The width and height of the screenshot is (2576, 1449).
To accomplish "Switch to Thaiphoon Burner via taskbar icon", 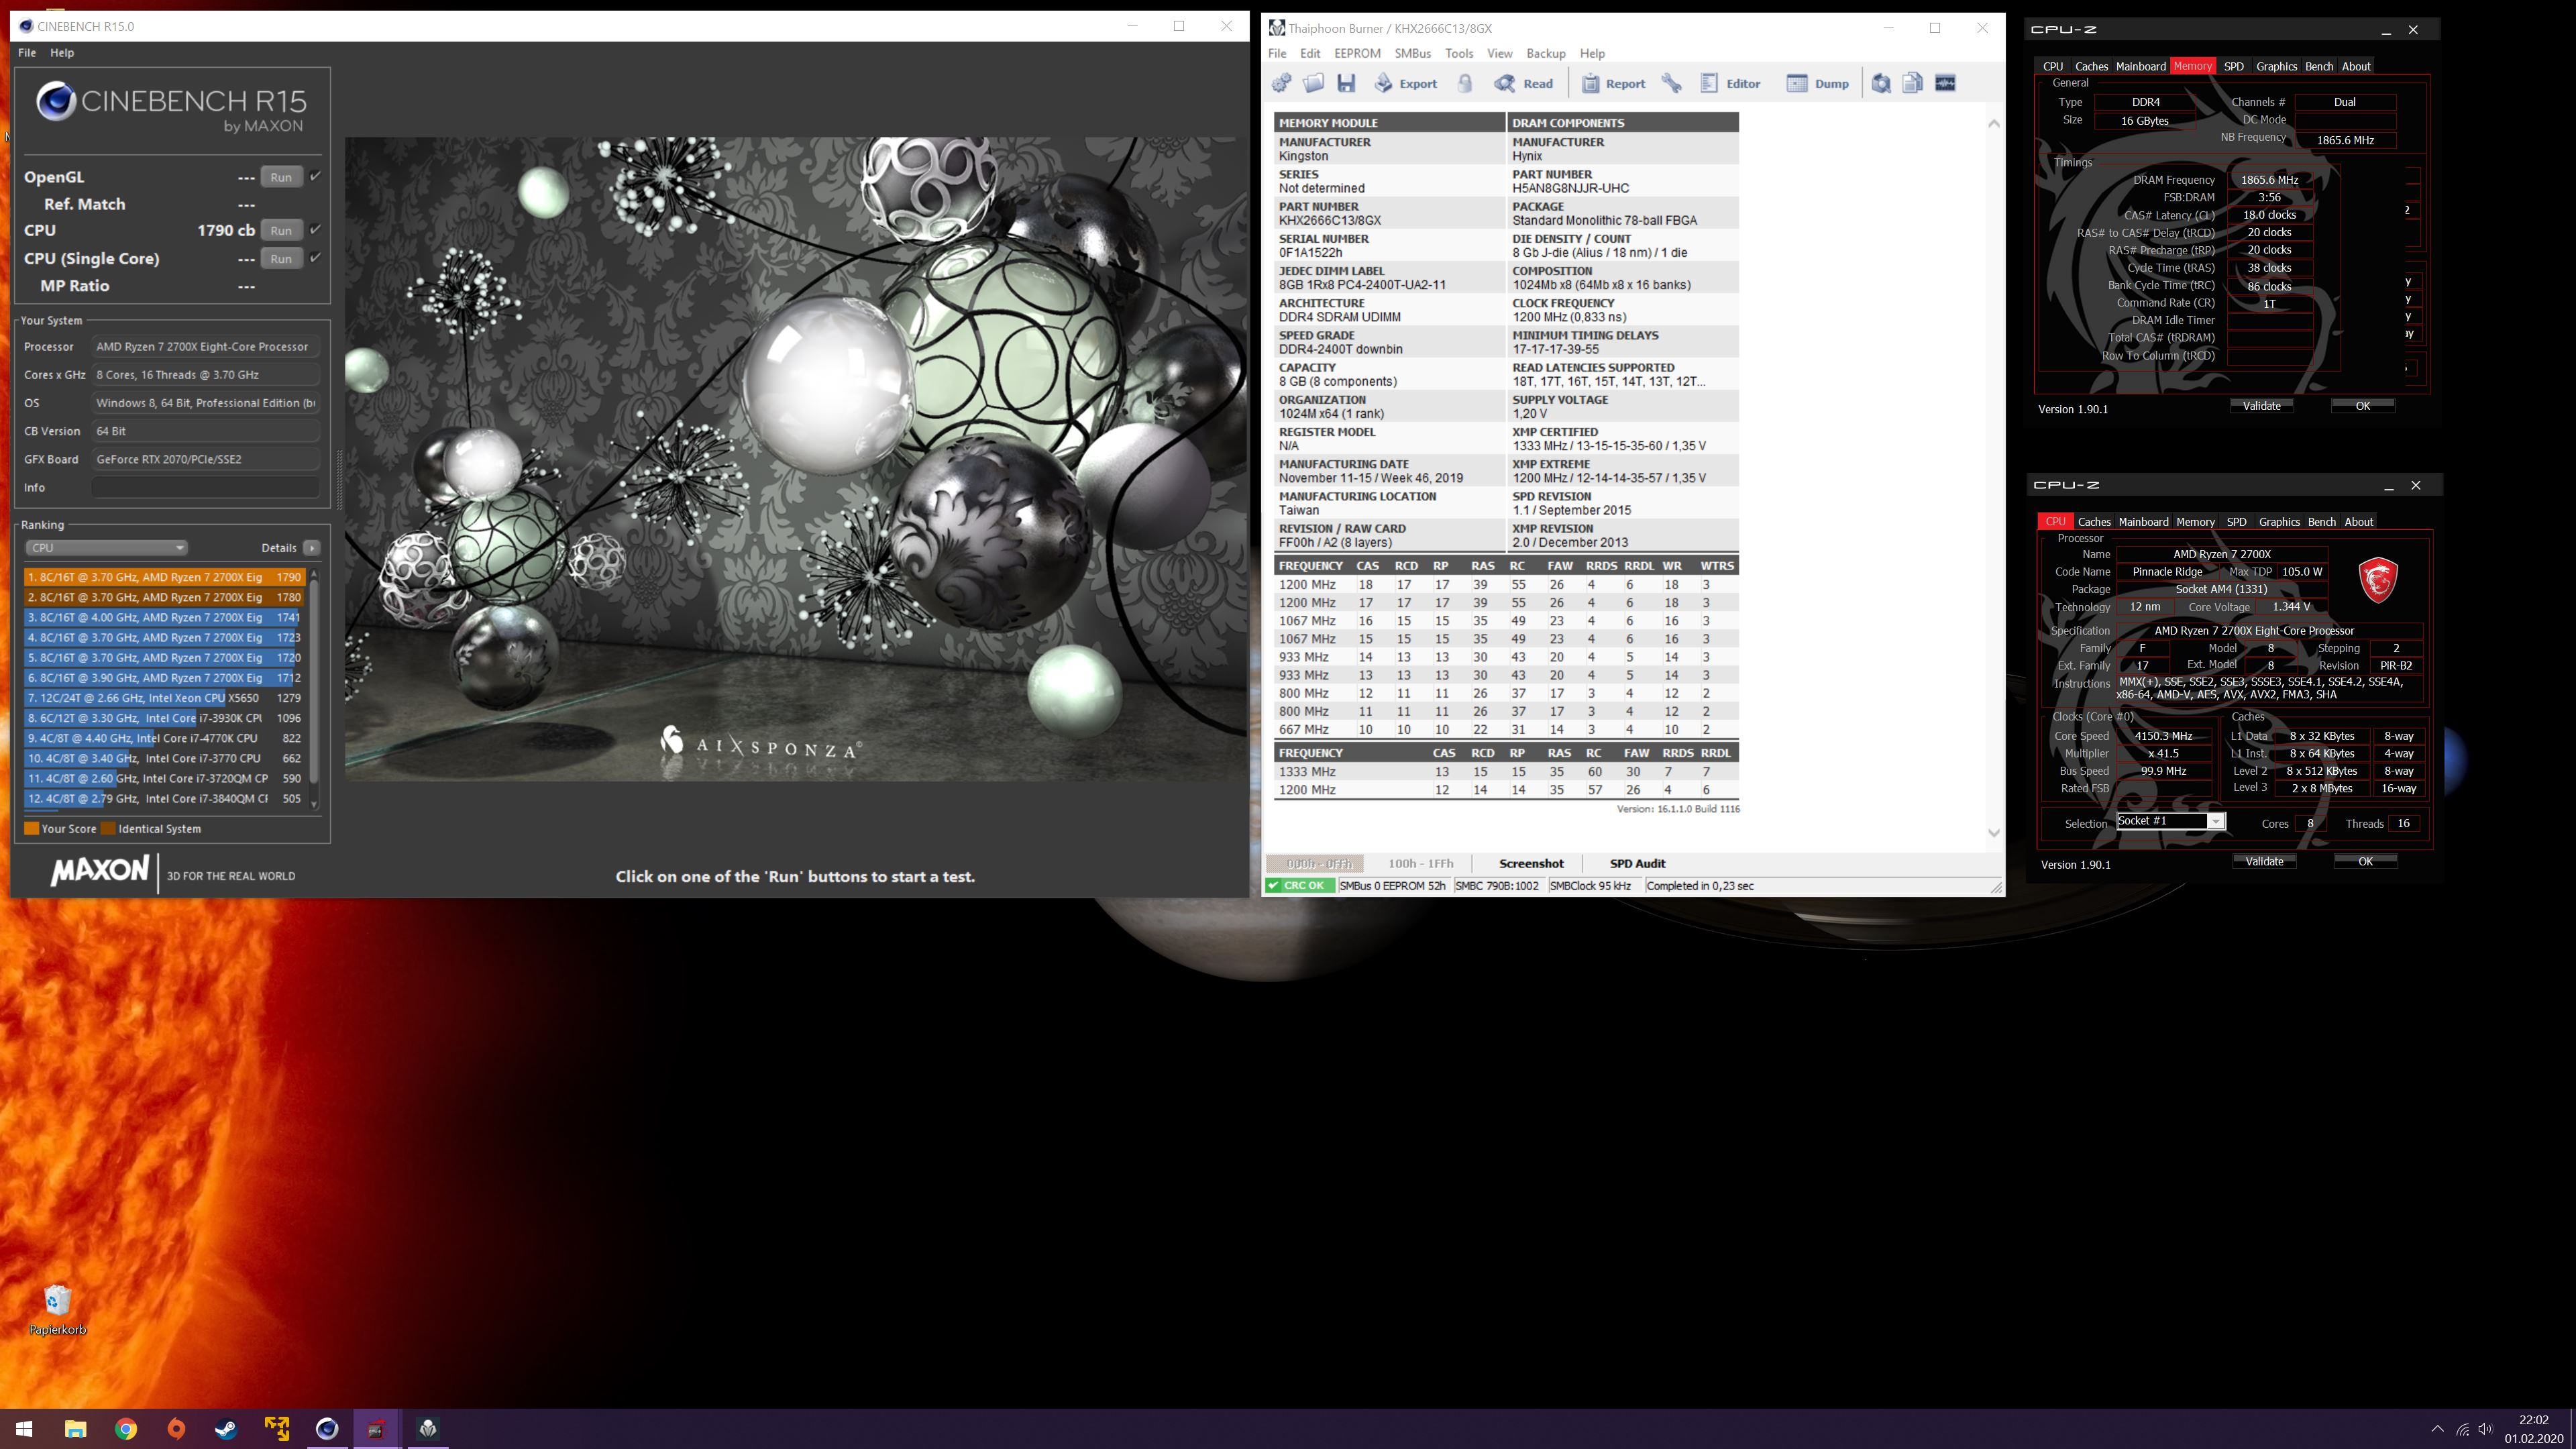I will 428,1429.
